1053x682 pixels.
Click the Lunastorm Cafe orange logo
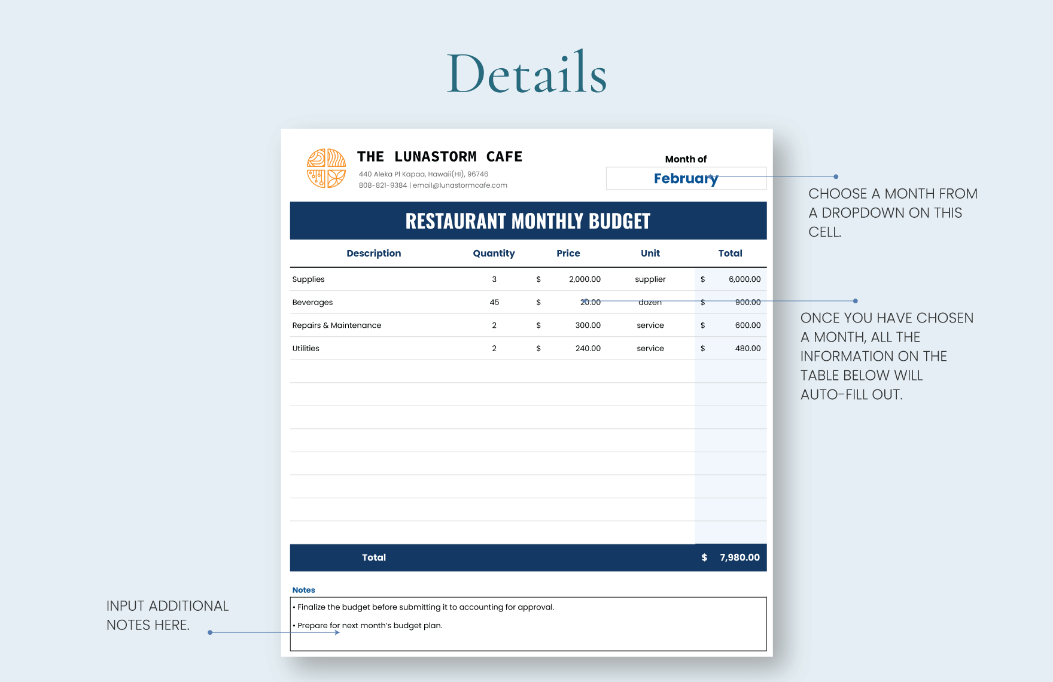pyautogui.click(x=326, y=168)
